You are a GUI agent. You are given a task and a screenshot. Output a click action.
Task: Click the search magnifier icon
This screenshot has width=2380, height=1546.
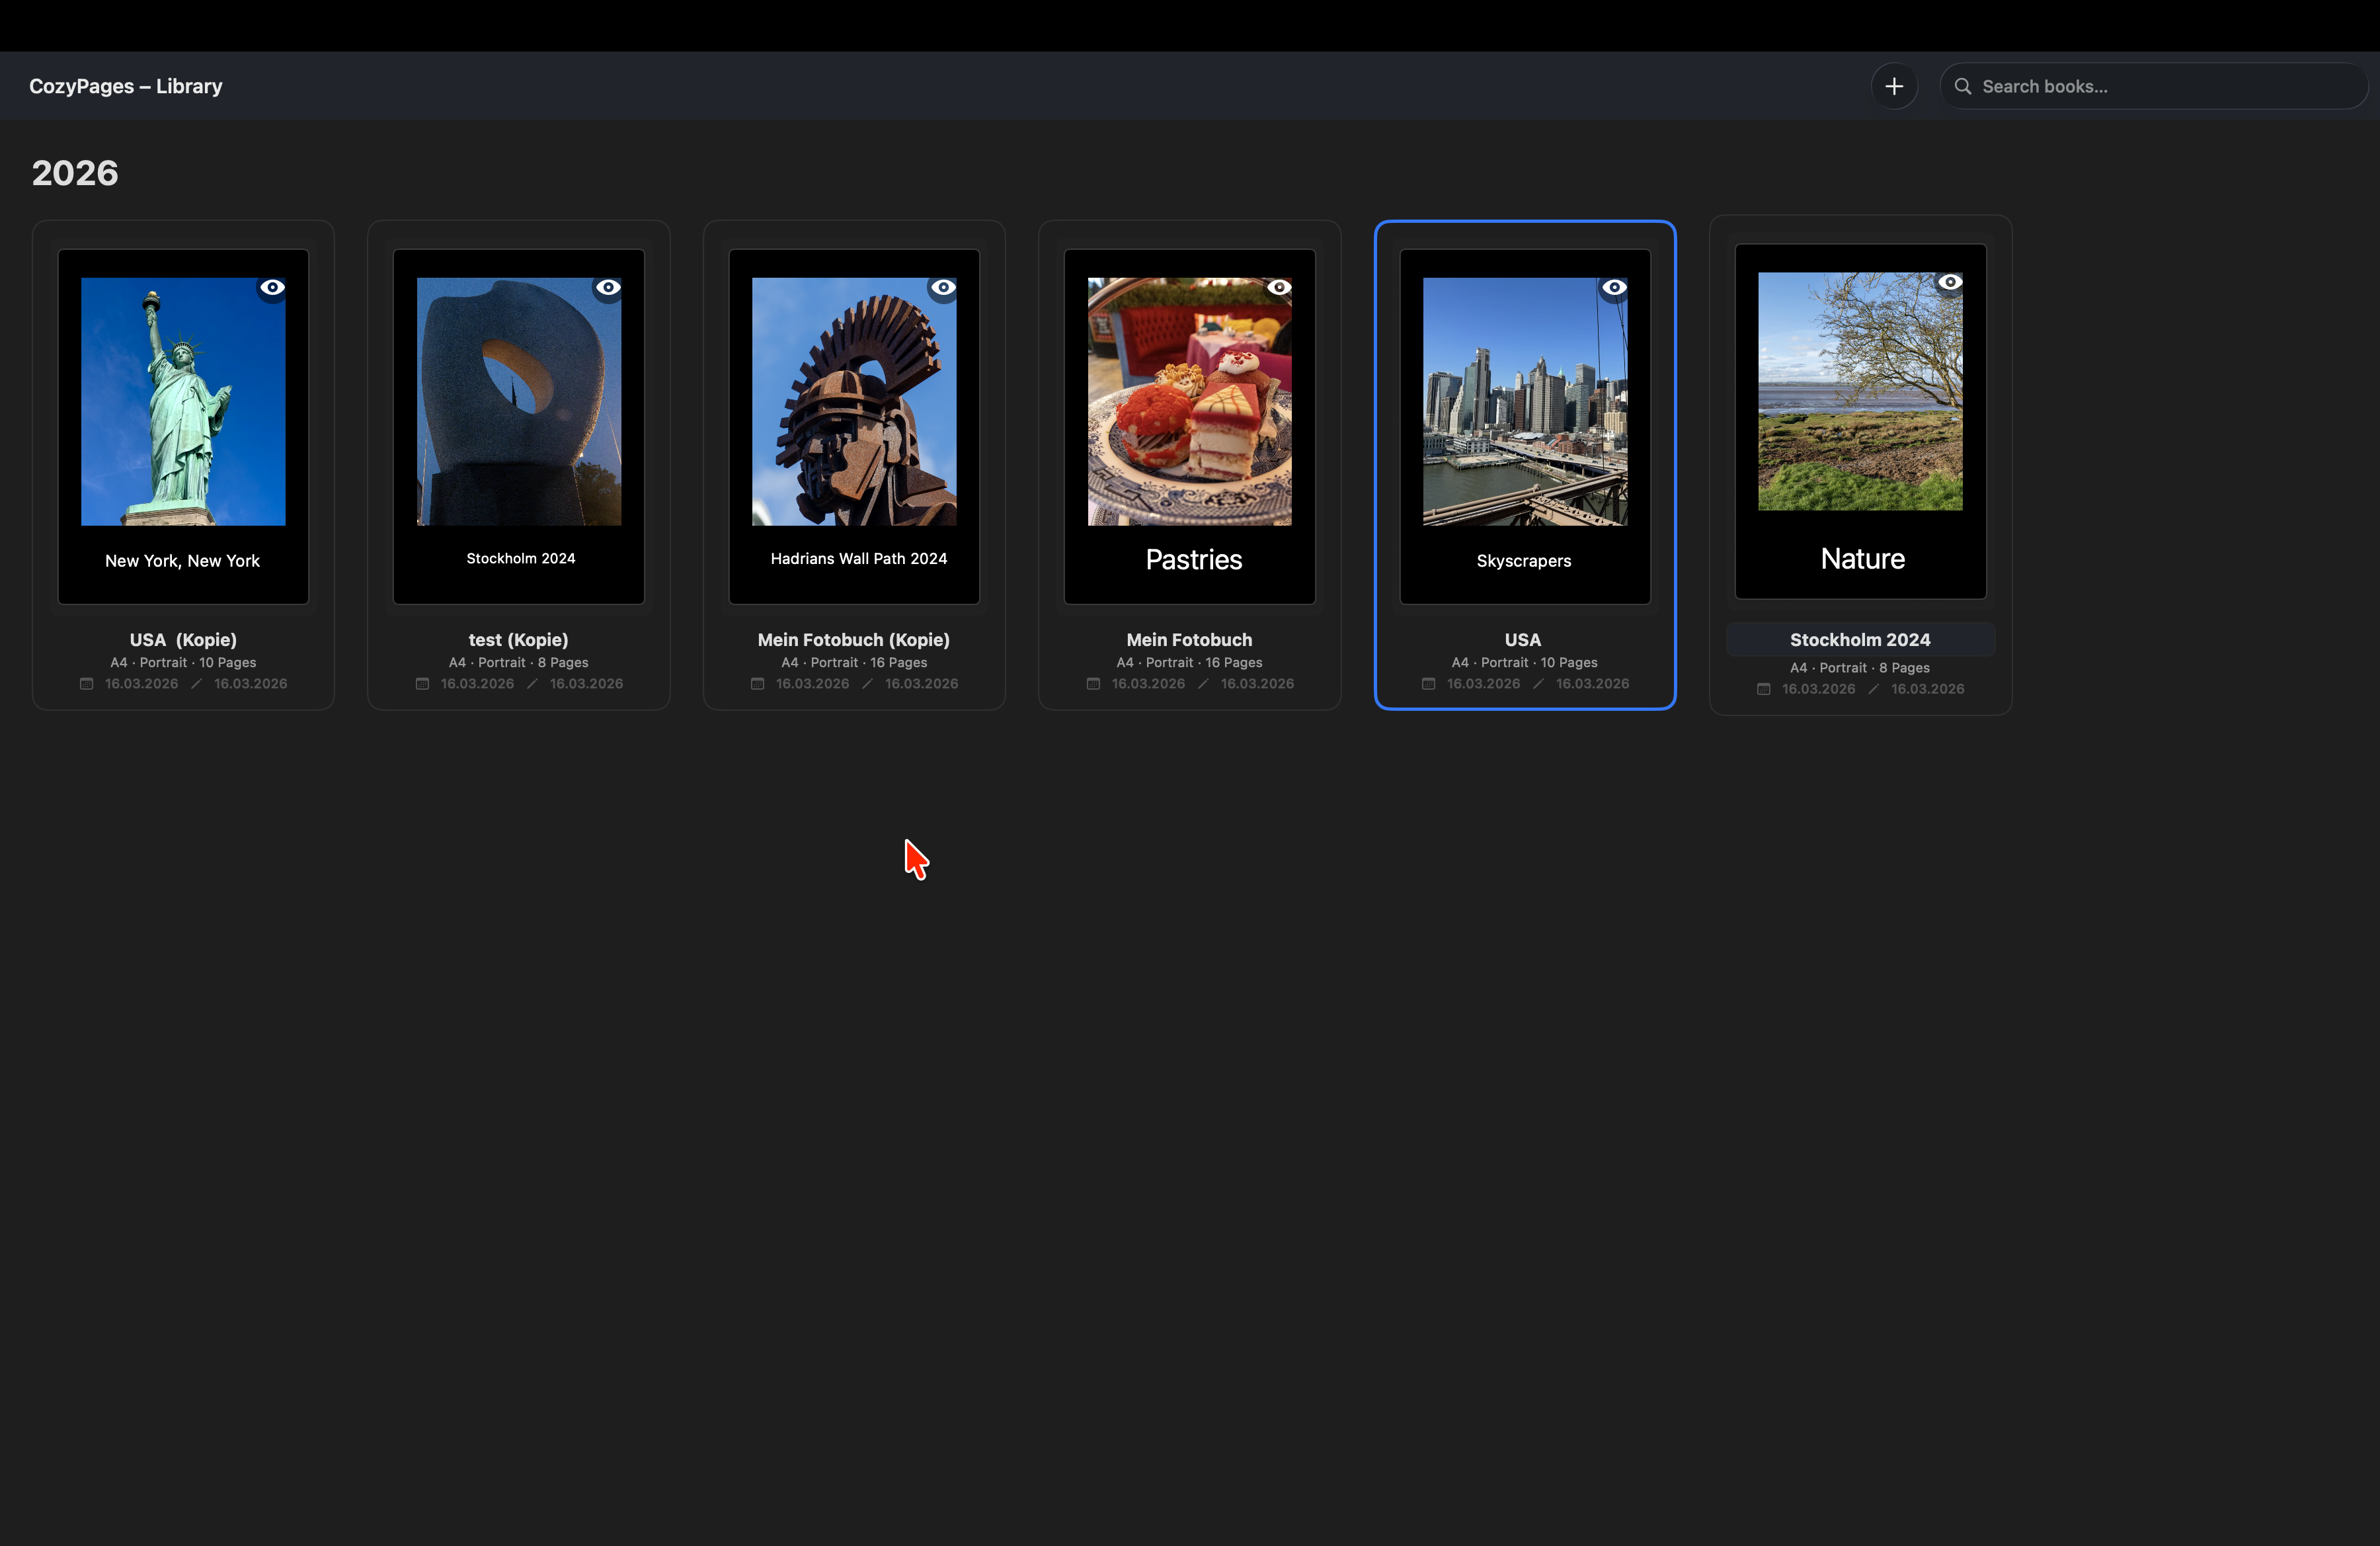coord(1962,86)
